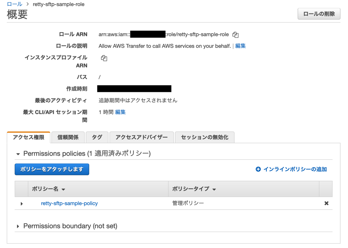Click the ポリシーをアタッチします button

(x=52, y=169)
